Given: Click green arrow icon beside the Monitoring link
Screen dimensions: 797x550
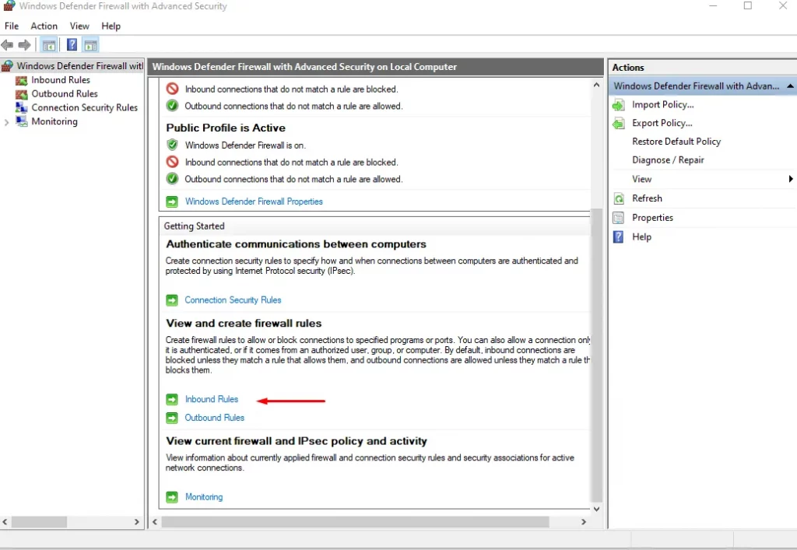Looking at the screenshot, I should click(172, 497).
